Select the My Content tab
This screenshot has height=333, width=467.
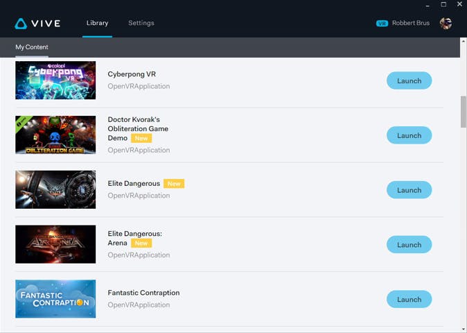(x=32, y=47)
